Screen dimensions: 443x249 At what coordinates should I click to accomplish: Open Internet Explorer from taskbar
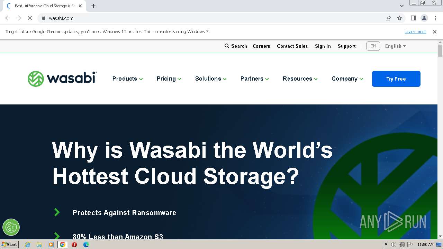pyautogui.click(x=27, y=245)
